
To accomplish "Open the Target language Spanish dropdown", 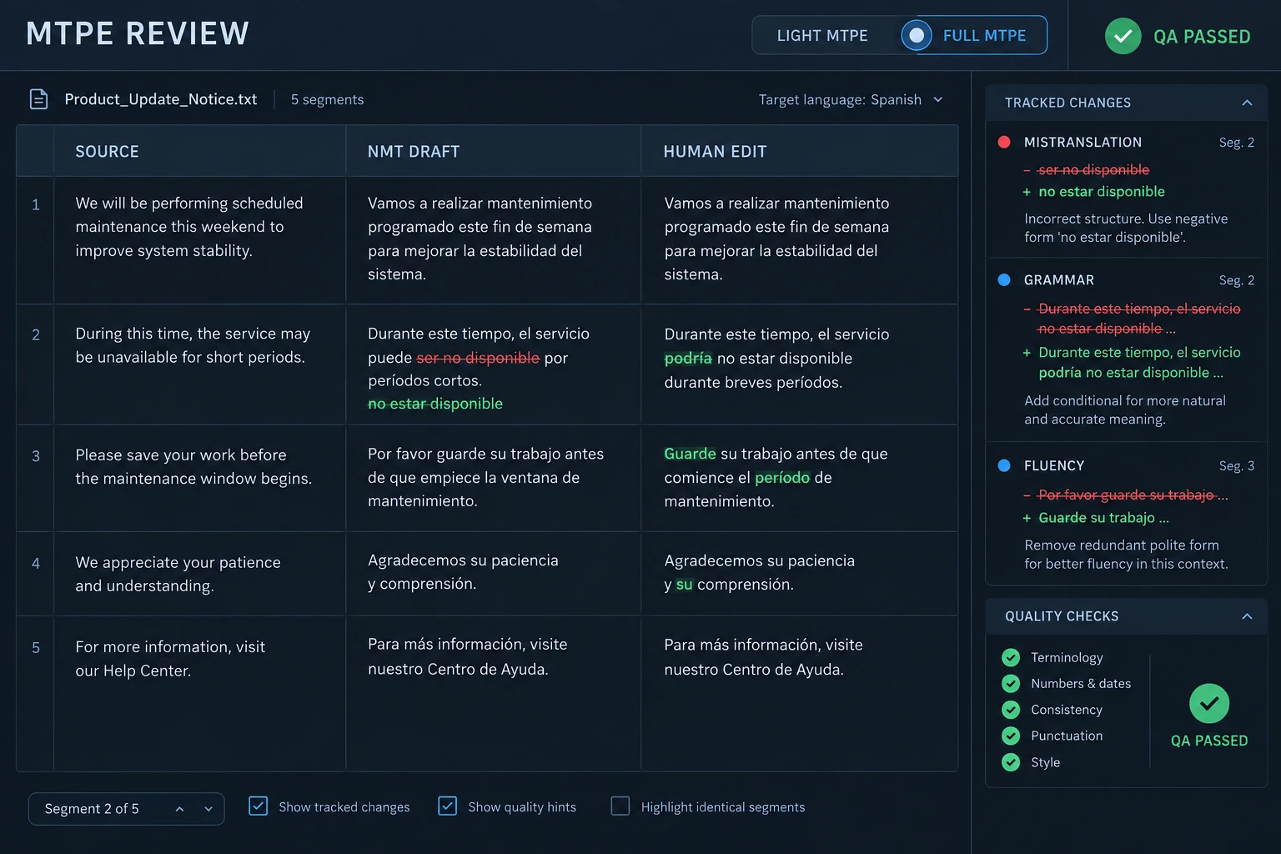I will (x=851, y=100).
